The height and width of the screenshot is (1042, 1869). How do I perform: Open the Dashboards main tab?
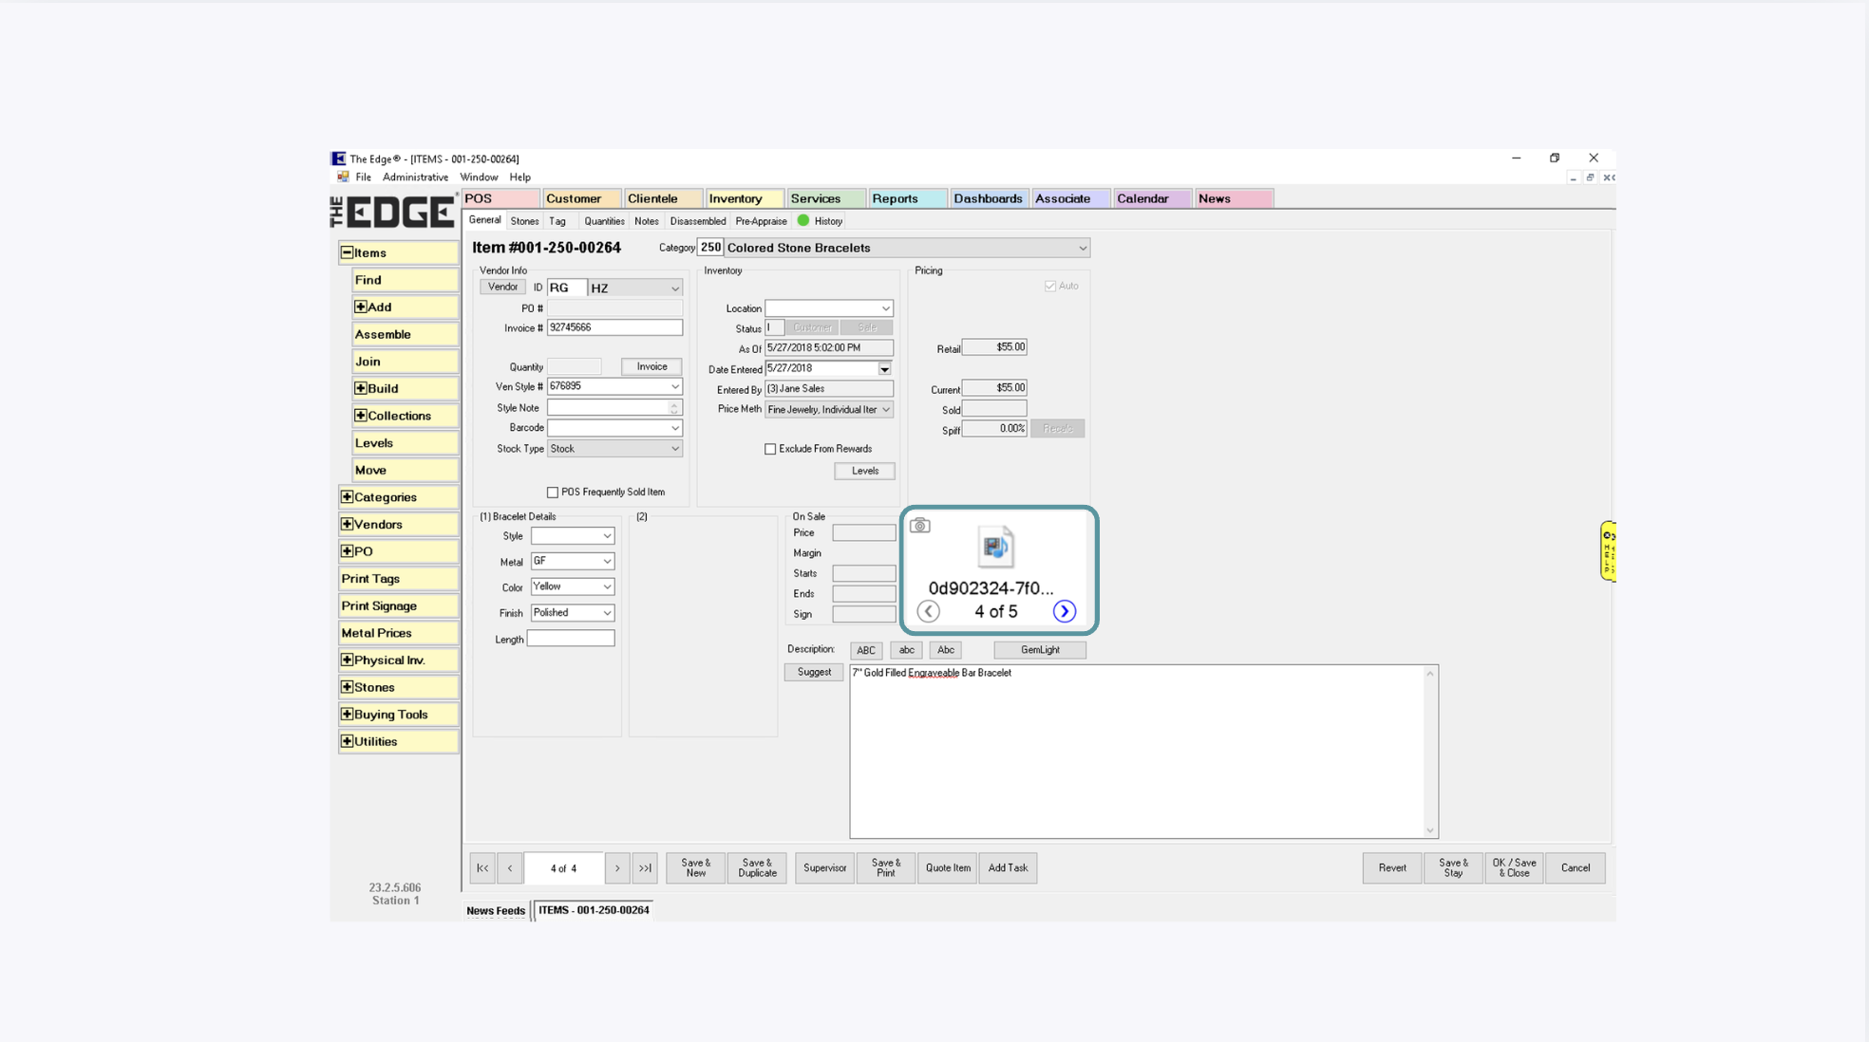pos(989,198)
